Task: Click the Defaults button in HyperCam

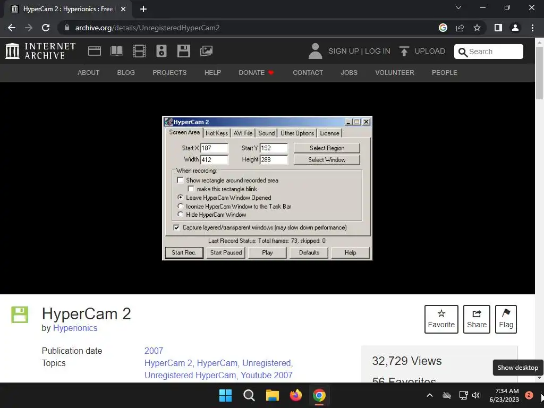Action: tap(309, 252)
